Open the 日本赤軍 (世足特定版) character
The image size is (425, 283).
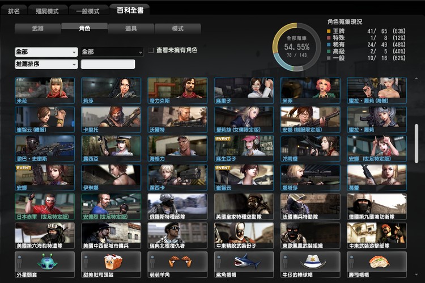pos(45,207)
